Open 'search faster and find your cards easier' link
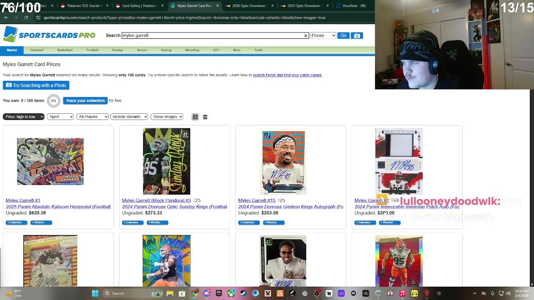The image size is (534, 300). coord(287,75)
